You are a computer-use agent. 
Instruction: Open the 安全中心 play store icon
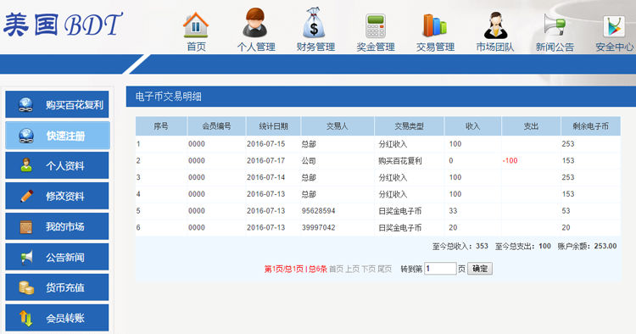point(614,26)
